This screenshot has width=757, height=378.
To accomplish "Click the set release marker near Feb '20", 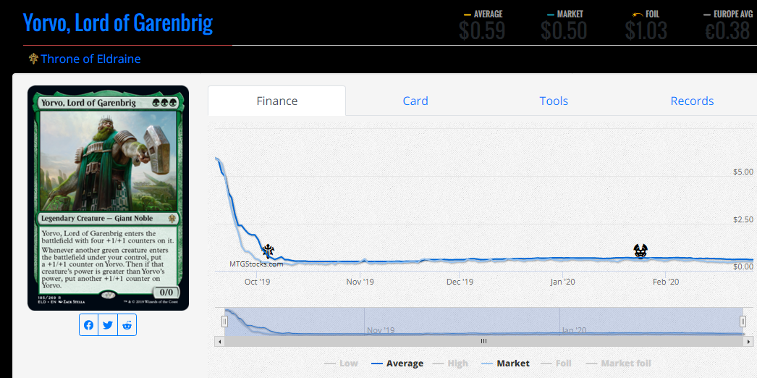I will click(x=640, y=251).
